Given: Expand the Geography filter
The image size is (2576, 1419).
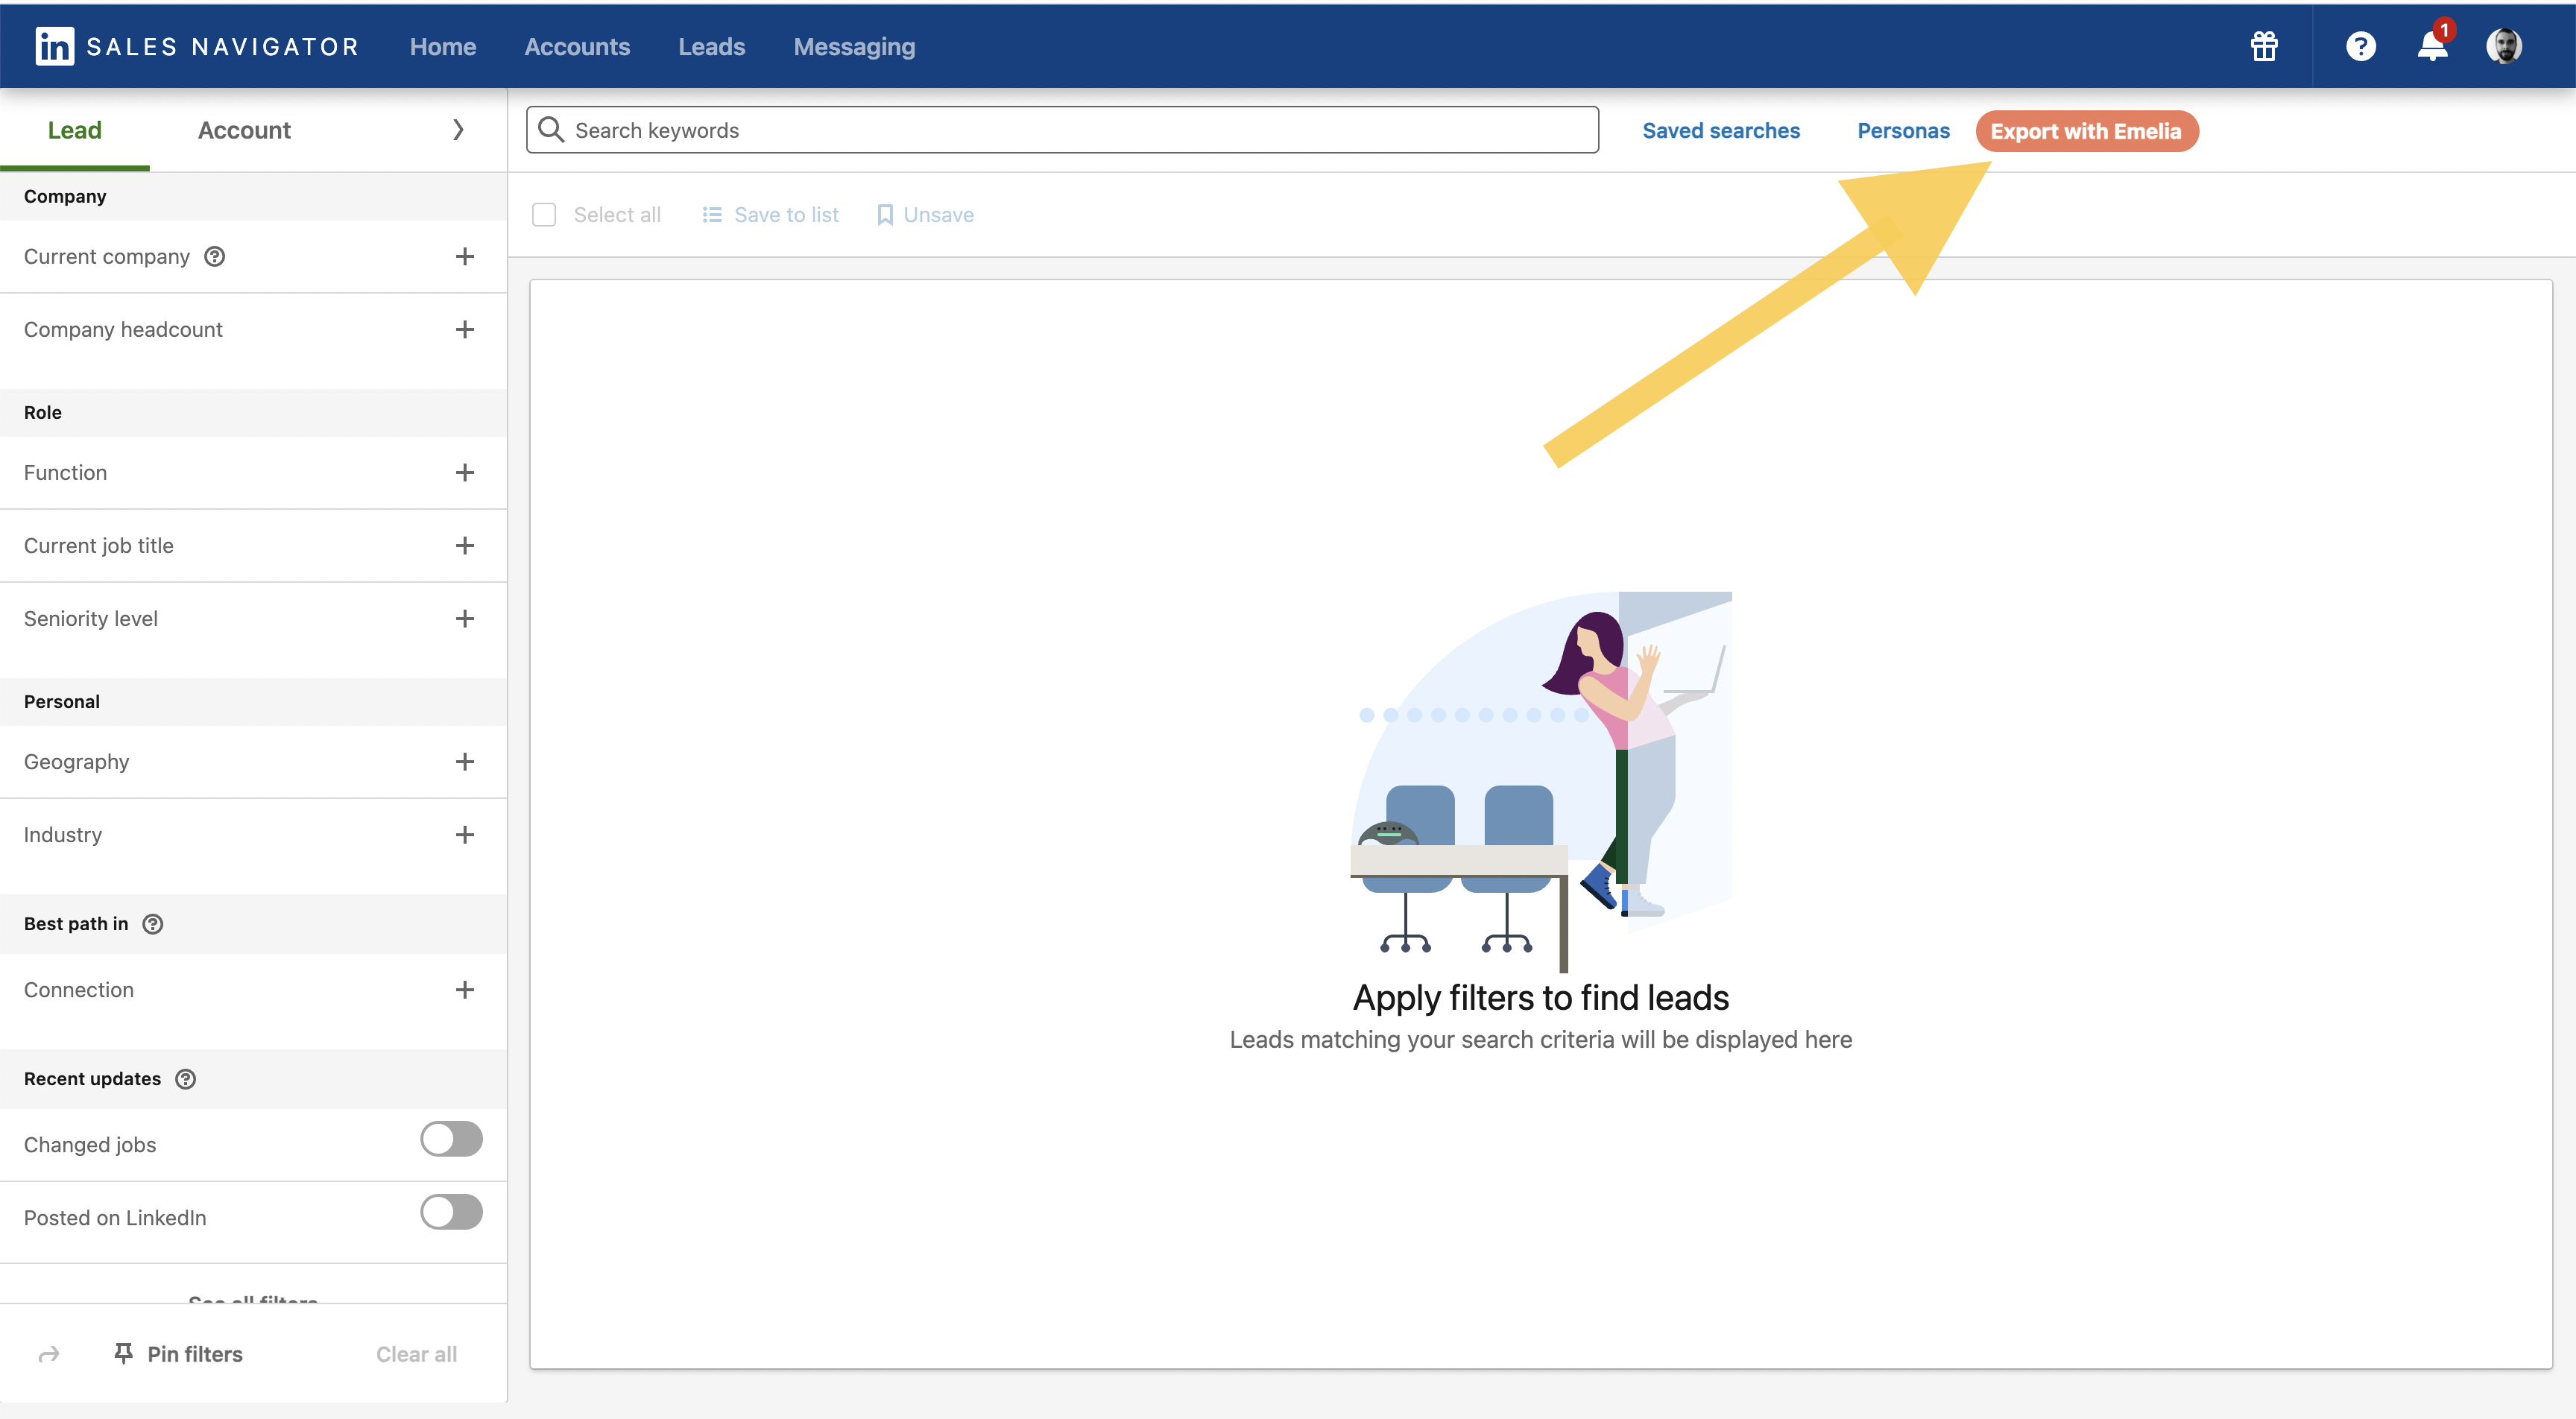Looking at the screenshot, I should pyautogui.click(x=465, y=762).
